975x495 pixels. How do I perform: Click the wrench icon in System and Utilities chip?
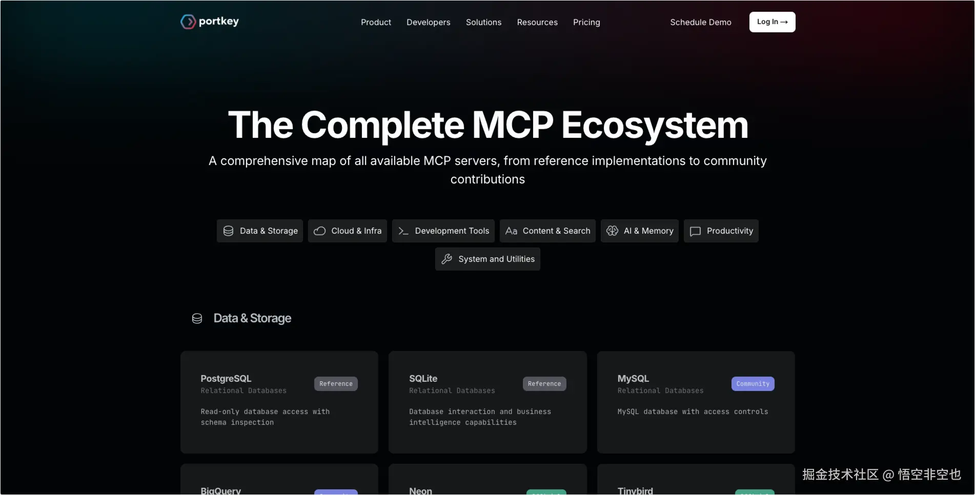coord(447,259)
